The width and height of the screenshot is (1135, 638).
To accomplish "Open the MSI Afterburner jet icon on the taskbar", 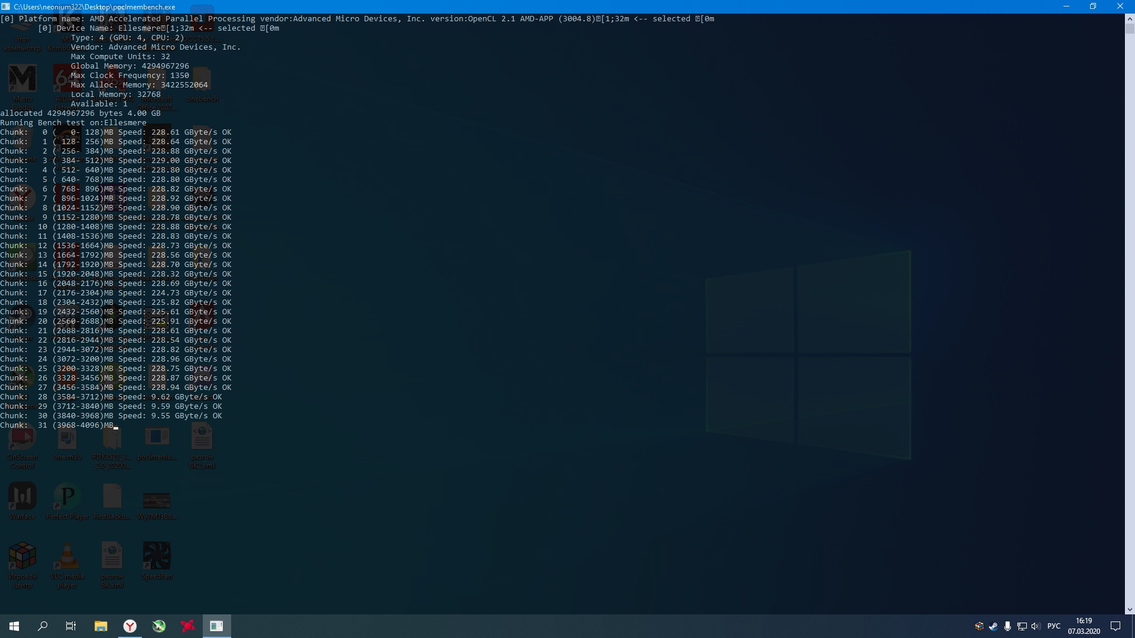I will 159,626.
